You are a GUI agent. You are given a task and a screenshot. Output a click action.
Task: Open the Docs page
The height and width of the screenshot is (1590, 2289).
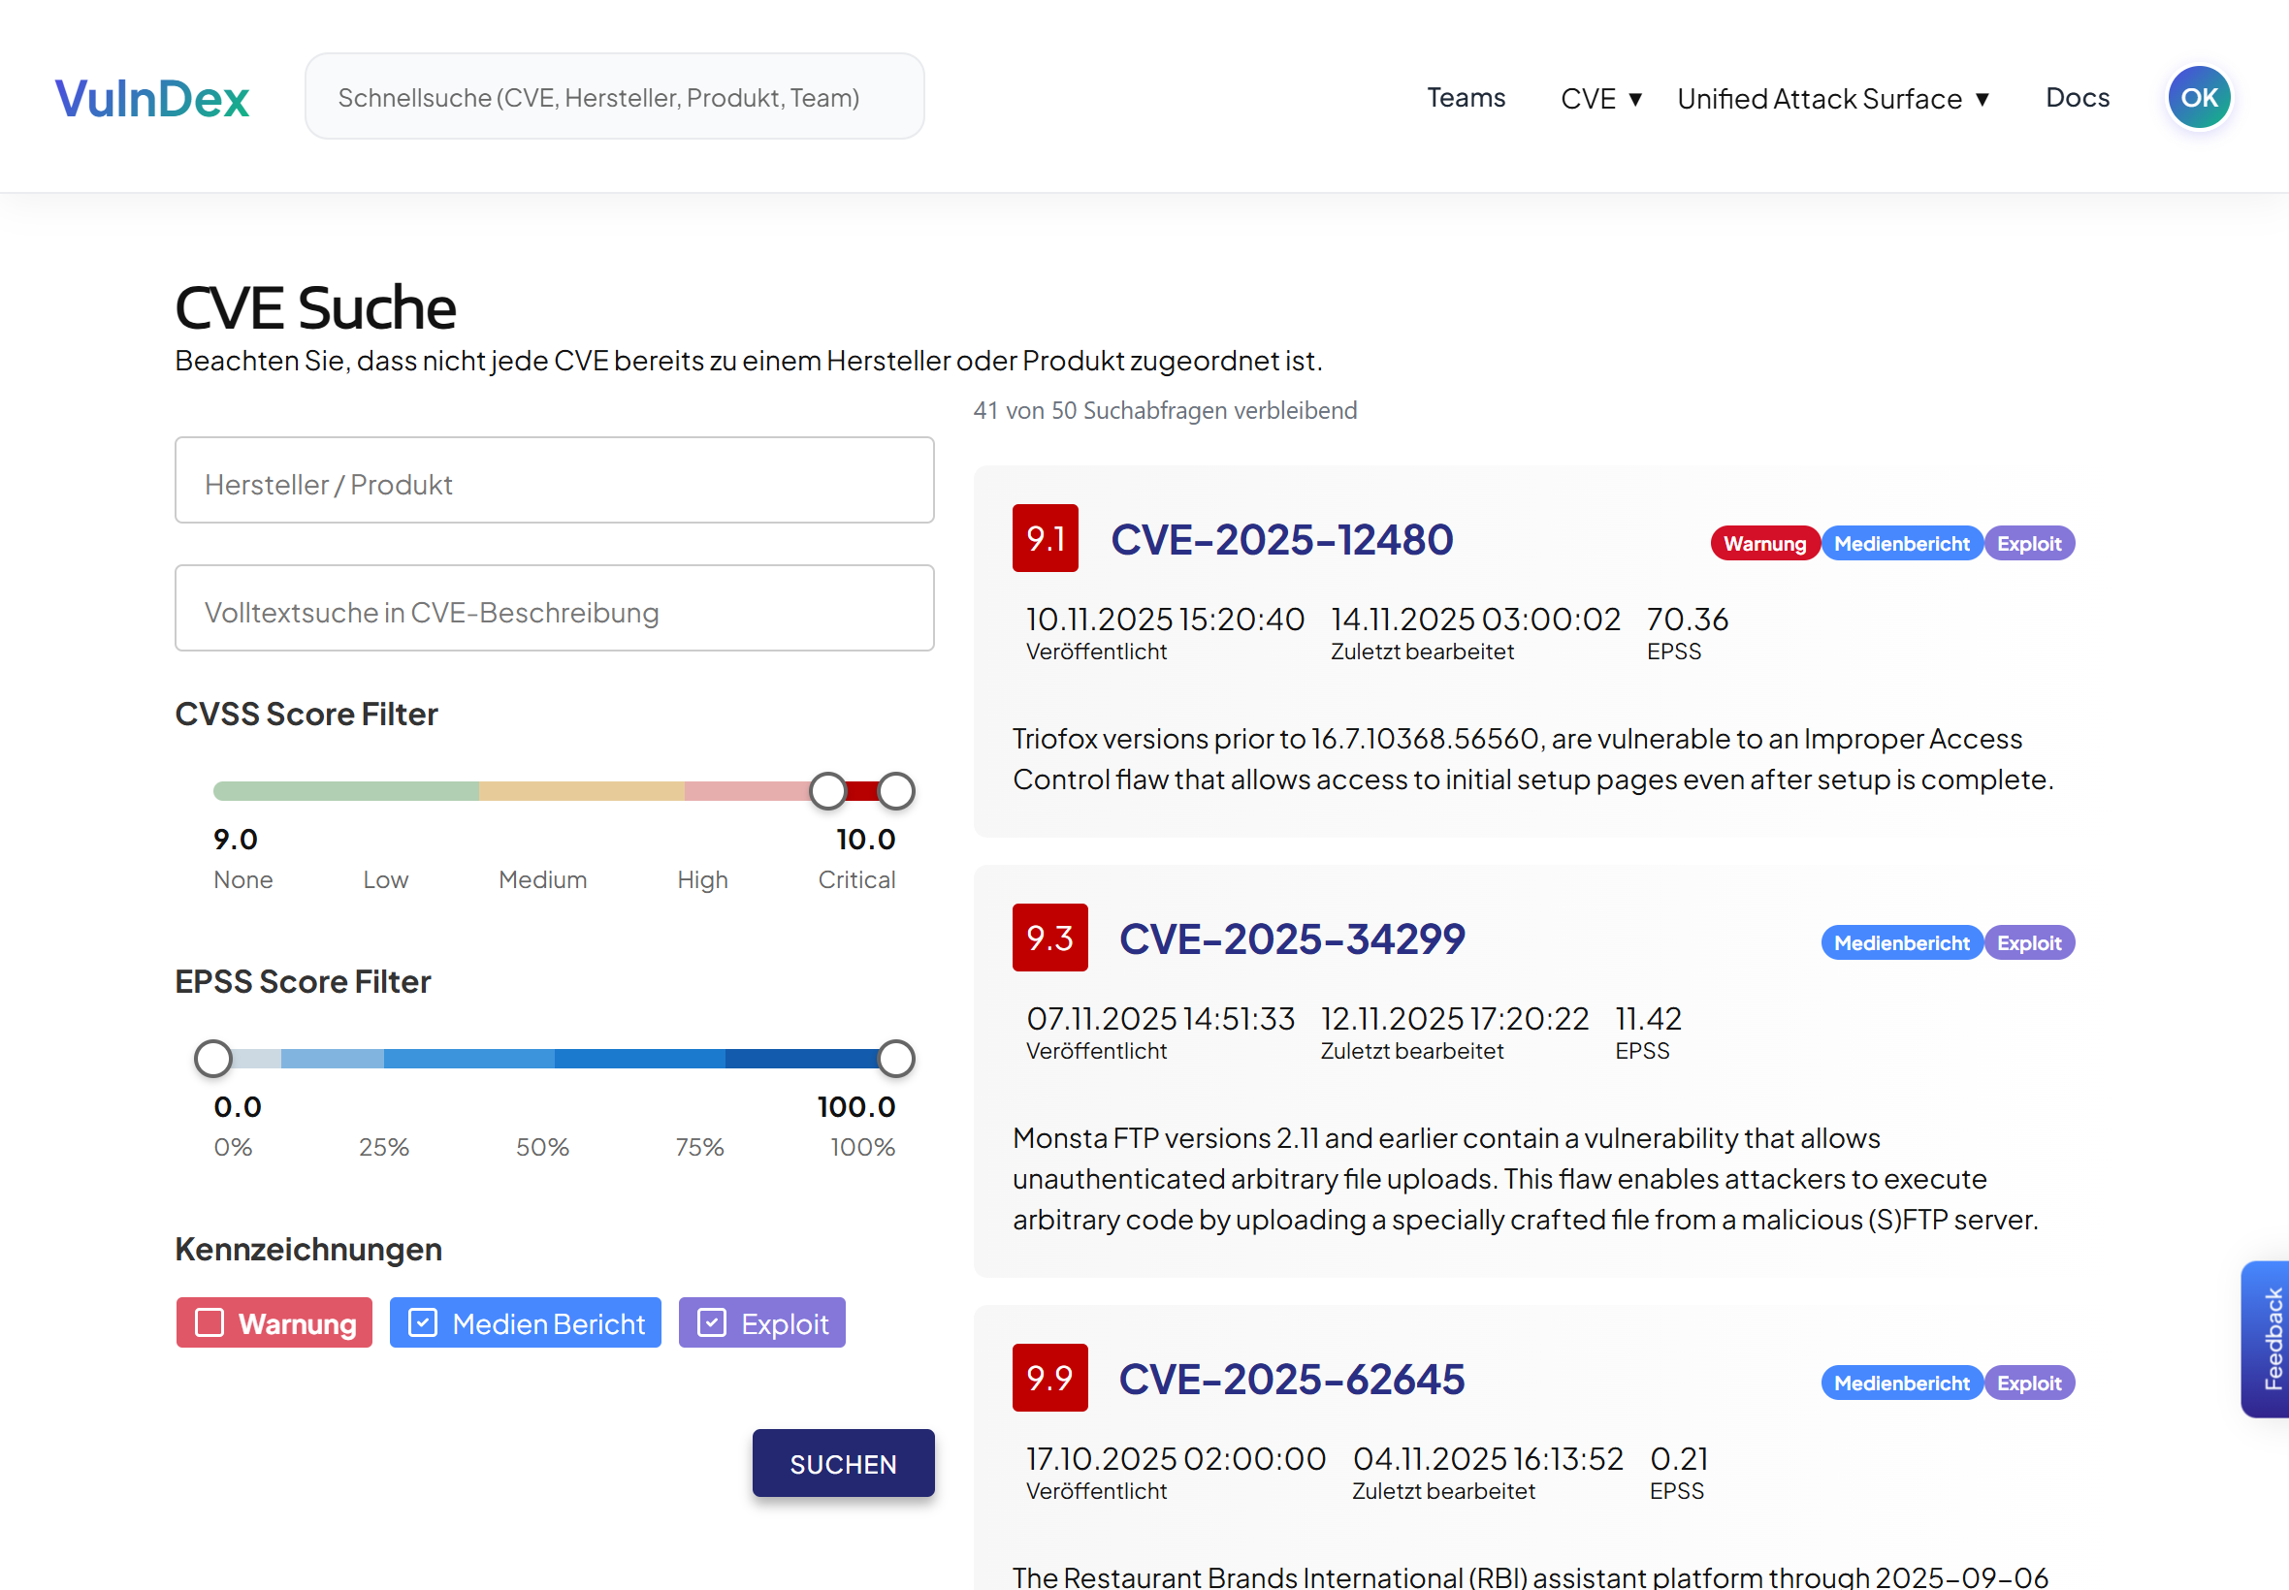2077,98
